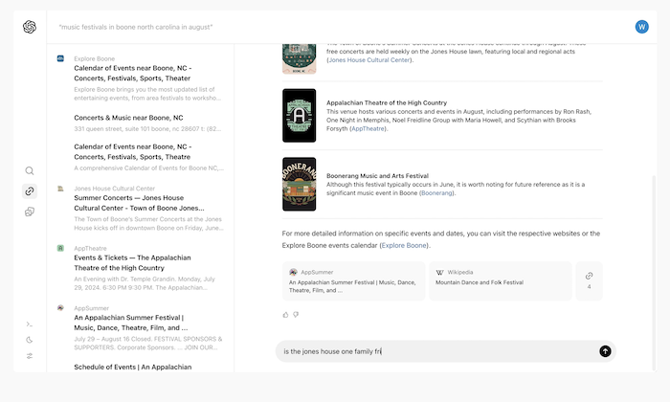670x402 pixels.
Task: Open AppSummer source card
Action: (353, 280)
